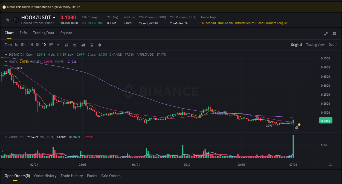This screenshot has width=342, height=184.
Task: Toggle the favorite star for HOOK/USDT
Action: coord(8,20)
